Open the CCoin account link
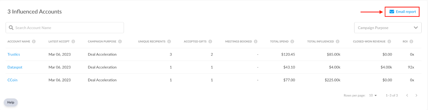428x110 pixels. (12, 80)
